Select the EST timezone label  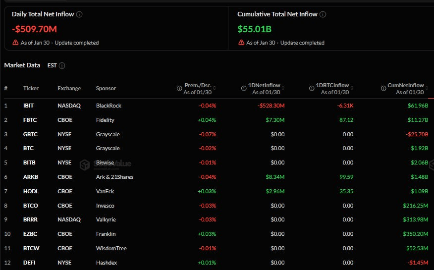pos(52,65)
